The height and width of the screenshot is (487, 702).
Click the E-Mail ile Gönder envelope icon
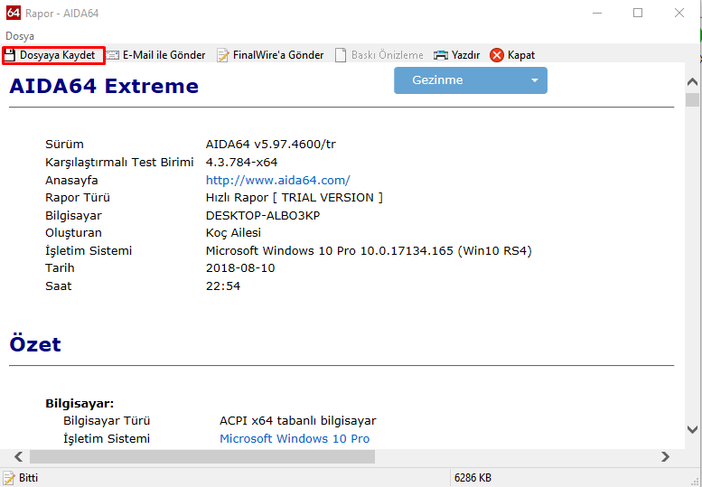click(x=112, y=55)
